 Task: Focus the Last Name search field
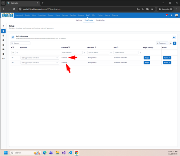point(98,52)
